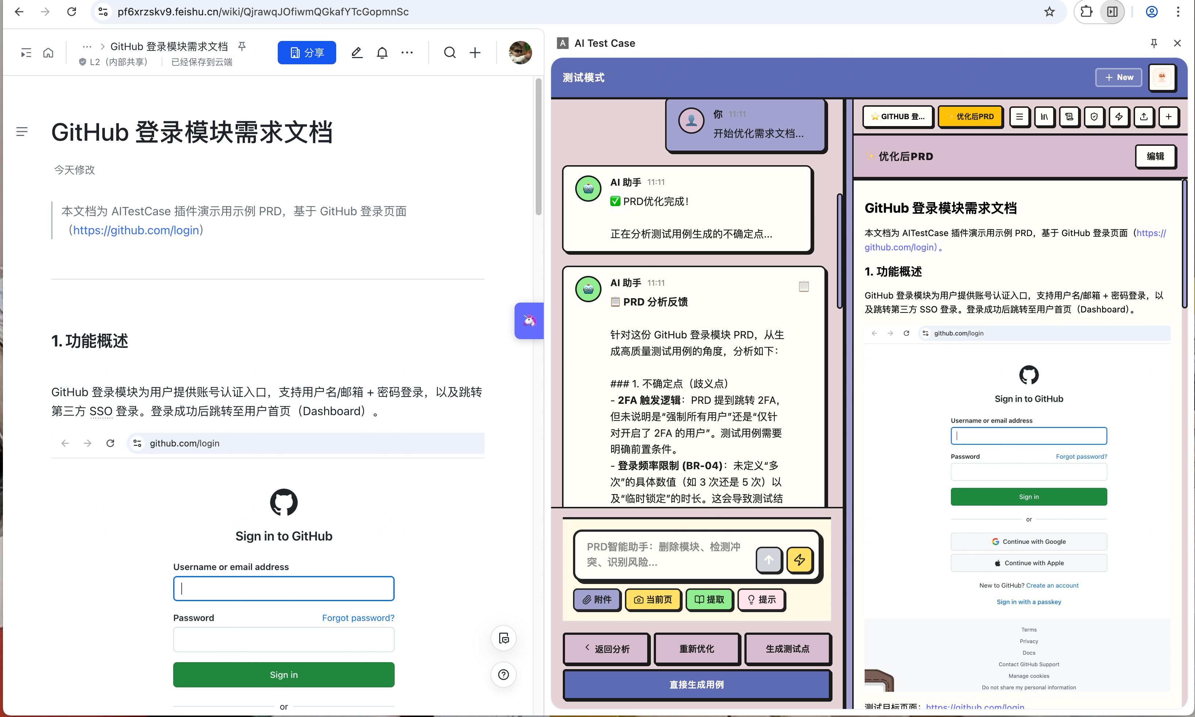Click the Feishu comment floating icon
Screen dimensions: 1195x717
503,638
